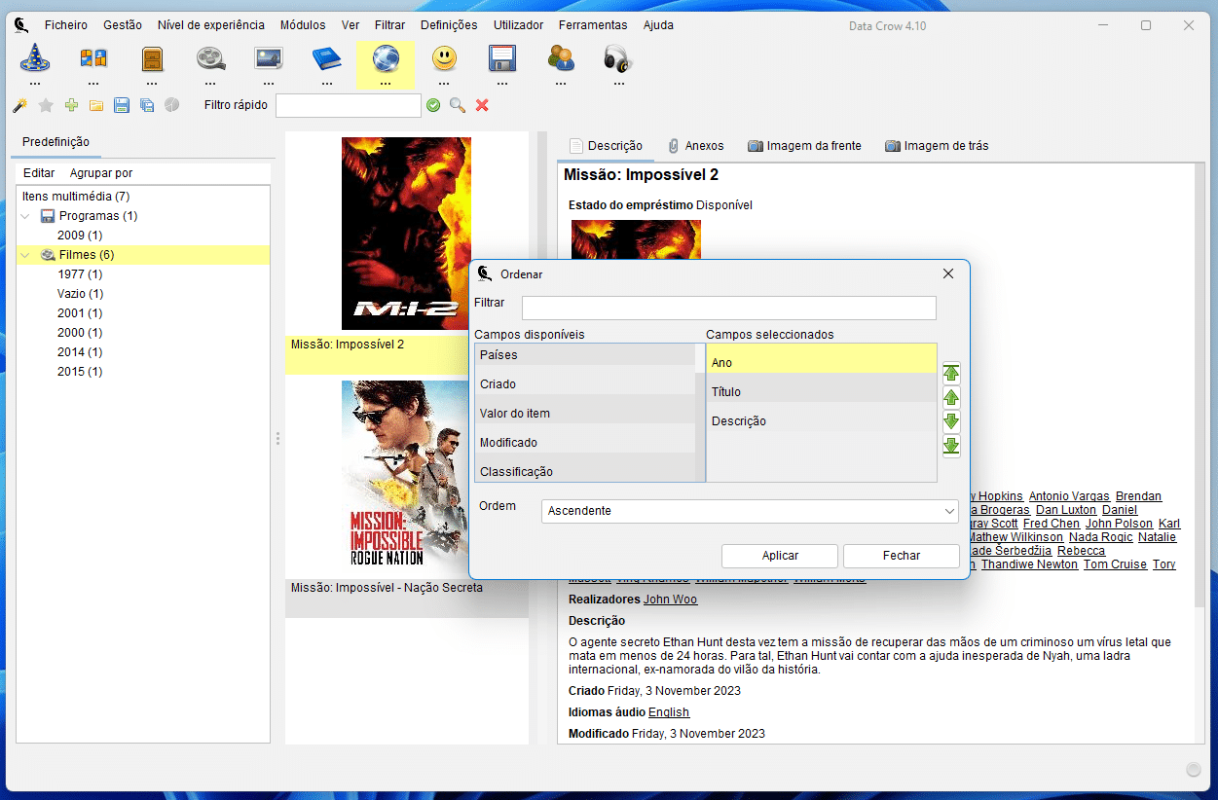
Task: Open the filing cabinet module icon
Action: pos(152,59)
